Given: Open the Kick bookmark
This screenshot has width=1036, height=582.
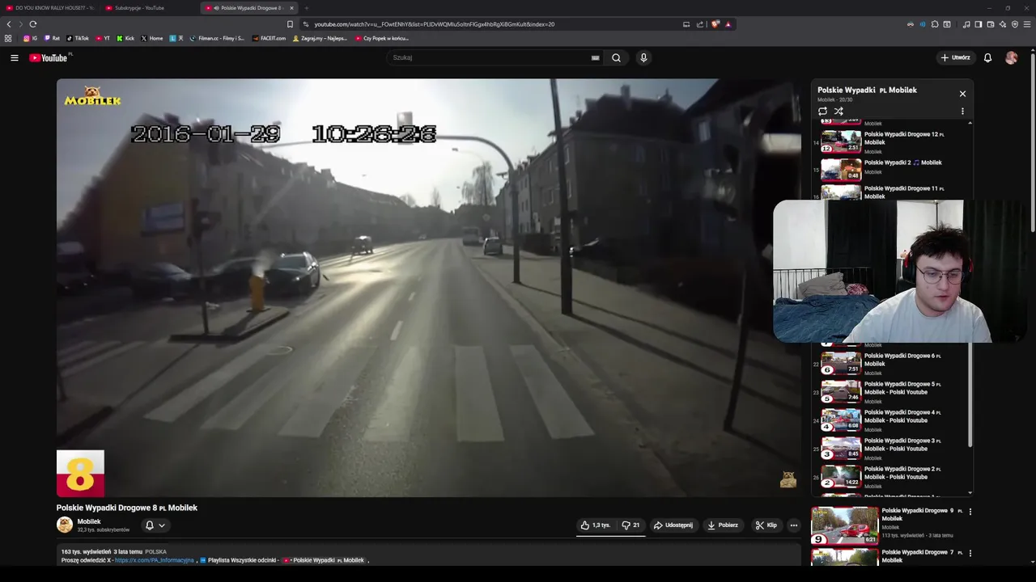Looking at the screenshot, I should coord(125,38).
